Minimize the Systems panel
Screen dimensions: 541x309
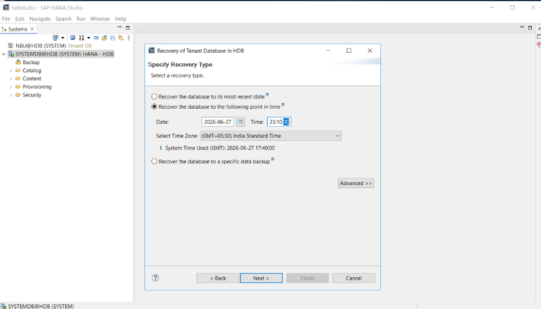coord(120,27)
